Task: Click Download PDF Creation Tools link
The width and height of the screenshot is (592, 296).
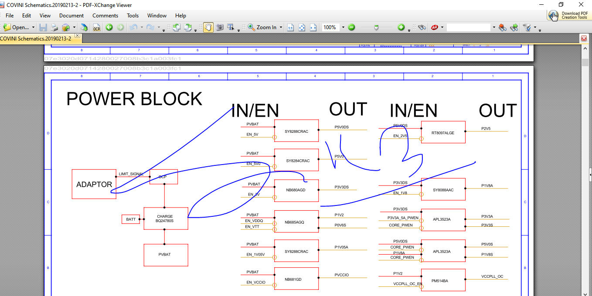Action: click(x=570, y=15)
